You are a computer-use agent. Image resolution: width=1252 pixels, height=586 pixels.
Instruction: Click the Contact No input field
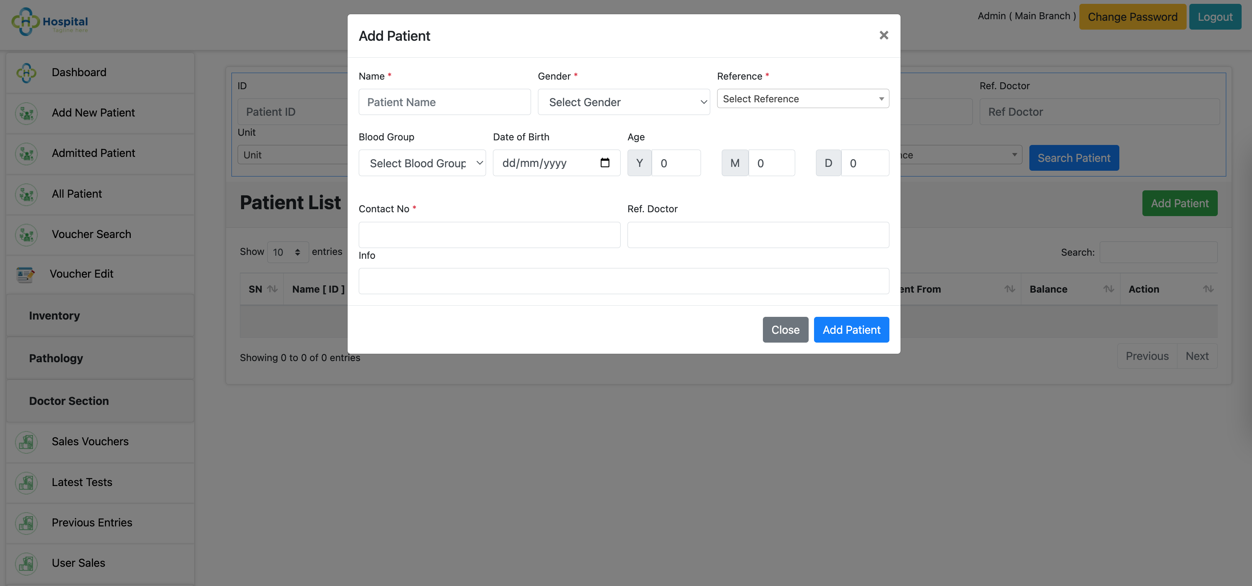tap(489, 235)
